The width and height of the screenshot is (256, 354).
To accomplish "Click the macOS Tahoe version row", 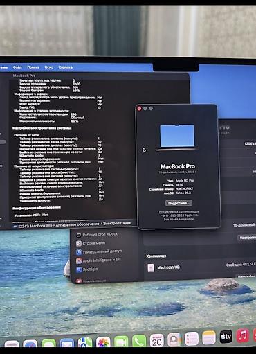I will [177, 193].
